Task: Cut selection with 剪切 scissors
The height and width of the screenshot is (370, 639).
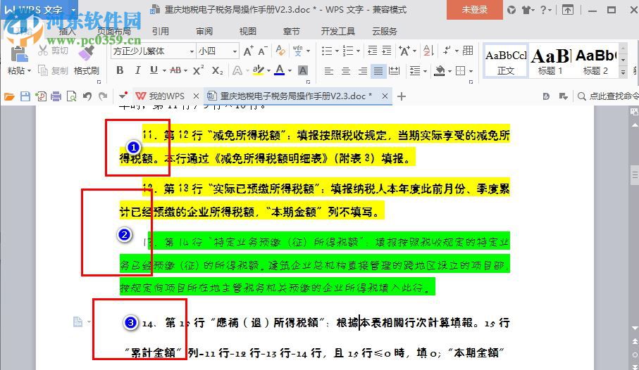Action: tap(53, 51)
